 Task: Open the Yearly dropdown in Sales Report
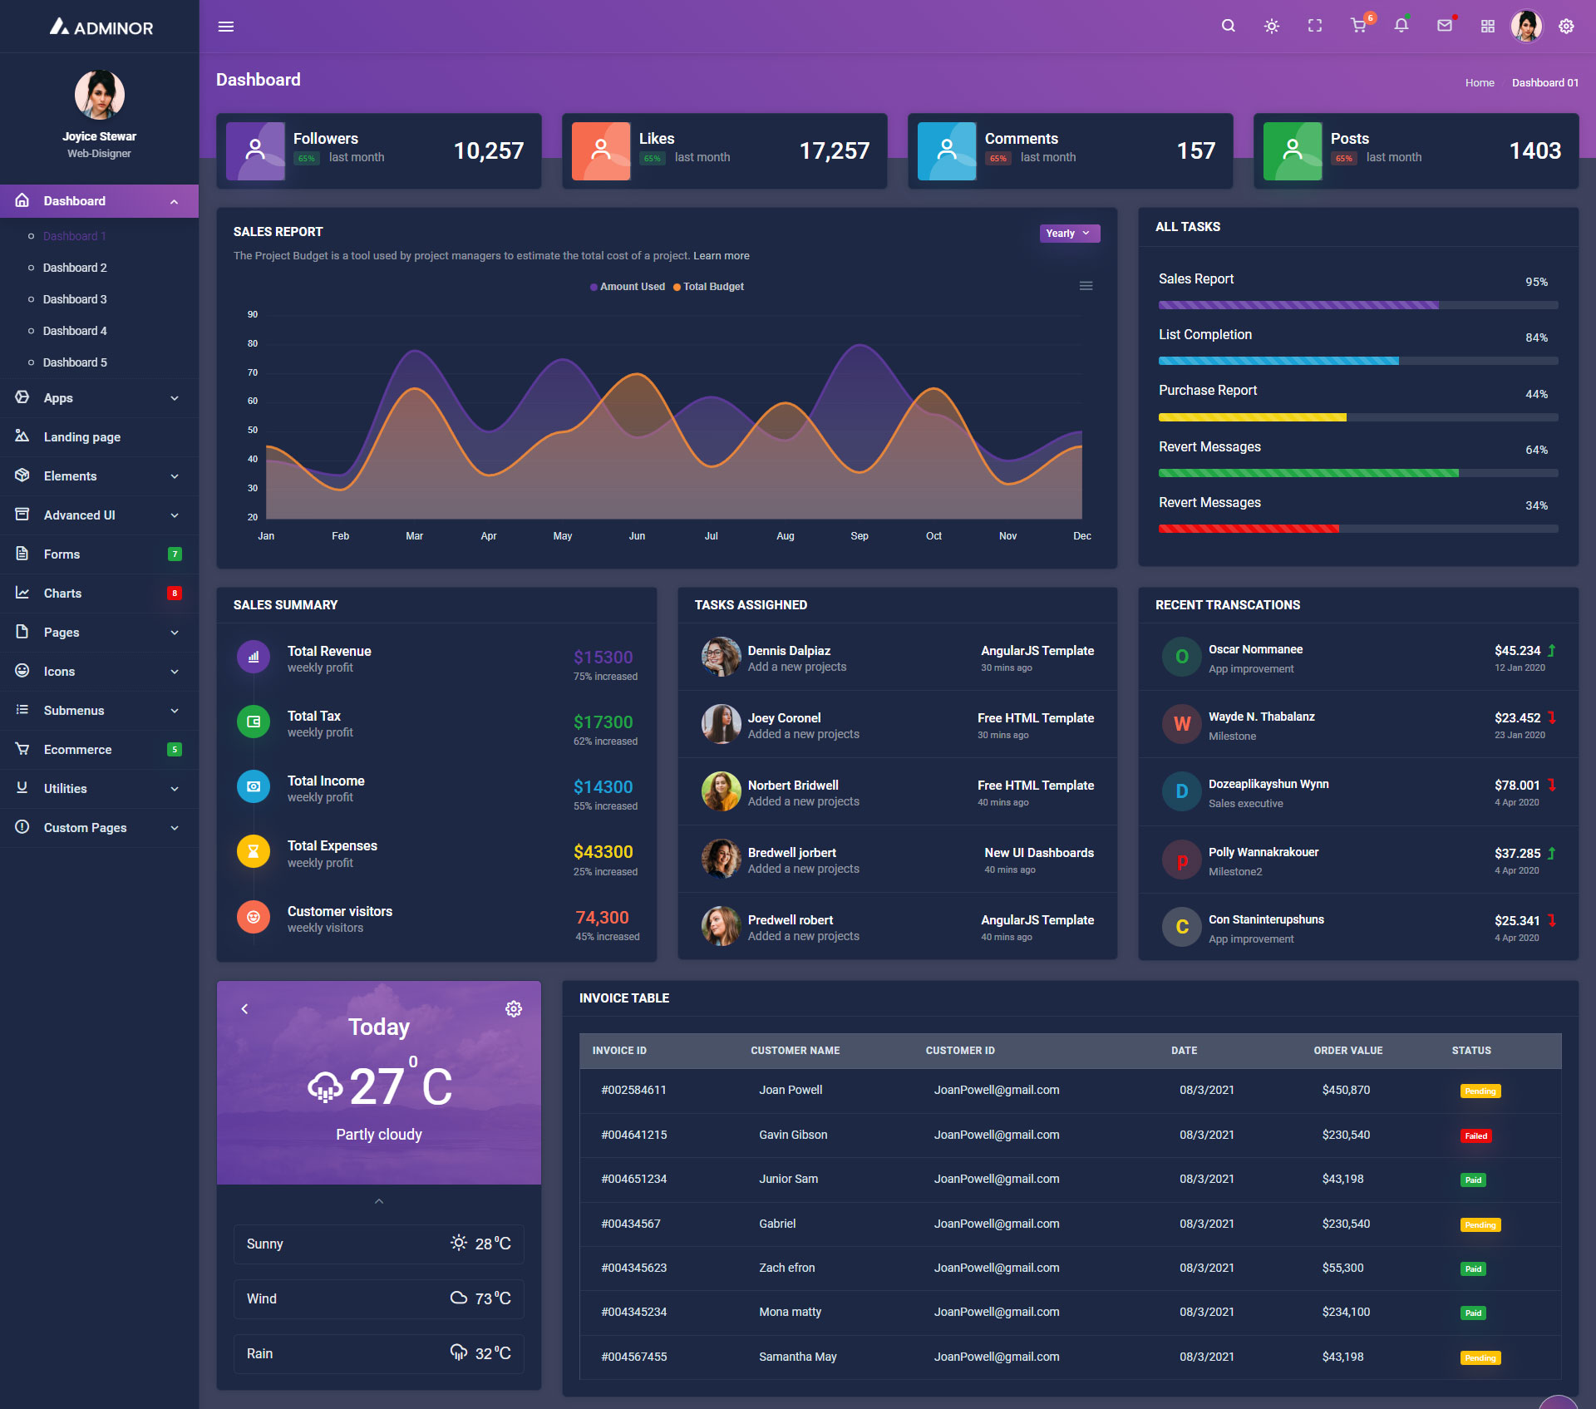pos(1069,234)
